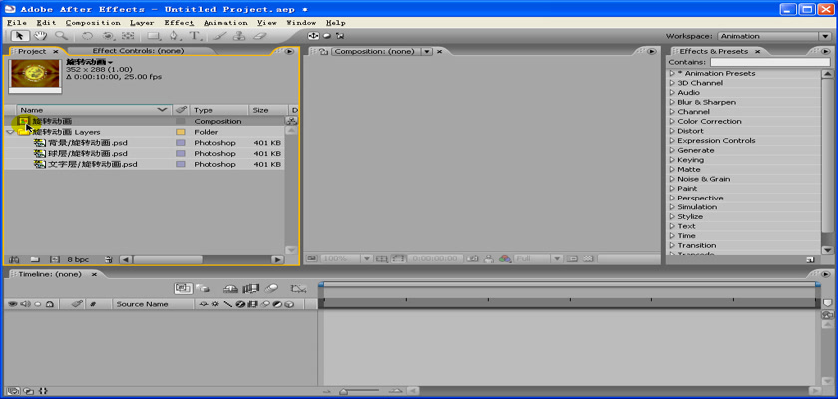Select the Selection arrow tool
This screenshot has height=399, width=838.
click(x=20, y=36)
